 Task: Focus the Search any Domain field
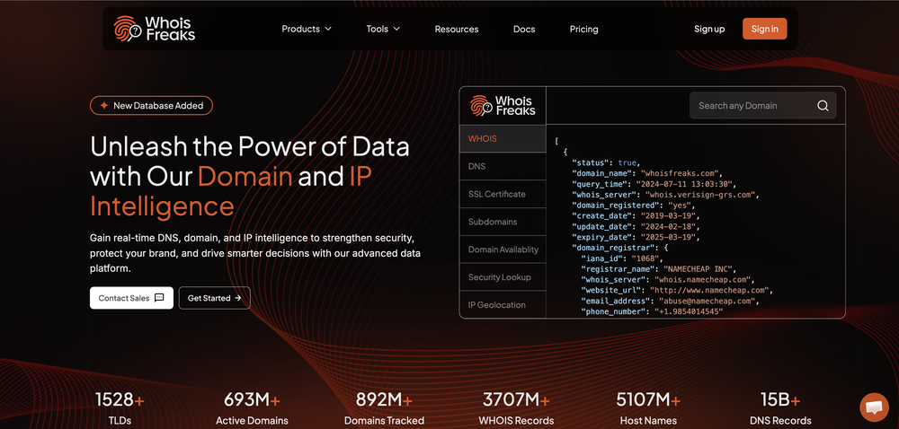tap(762, 106)
